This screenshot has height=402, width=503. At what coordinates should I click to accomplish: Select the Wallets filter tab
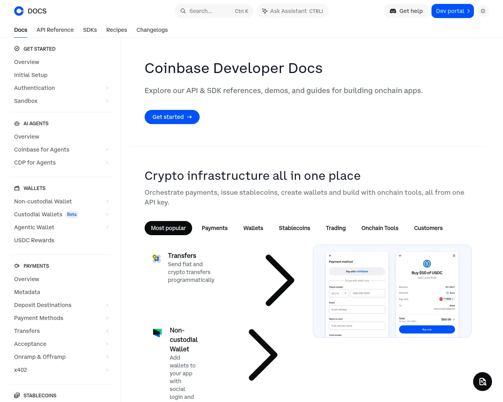pyautogui.click(x=253, y=228)
